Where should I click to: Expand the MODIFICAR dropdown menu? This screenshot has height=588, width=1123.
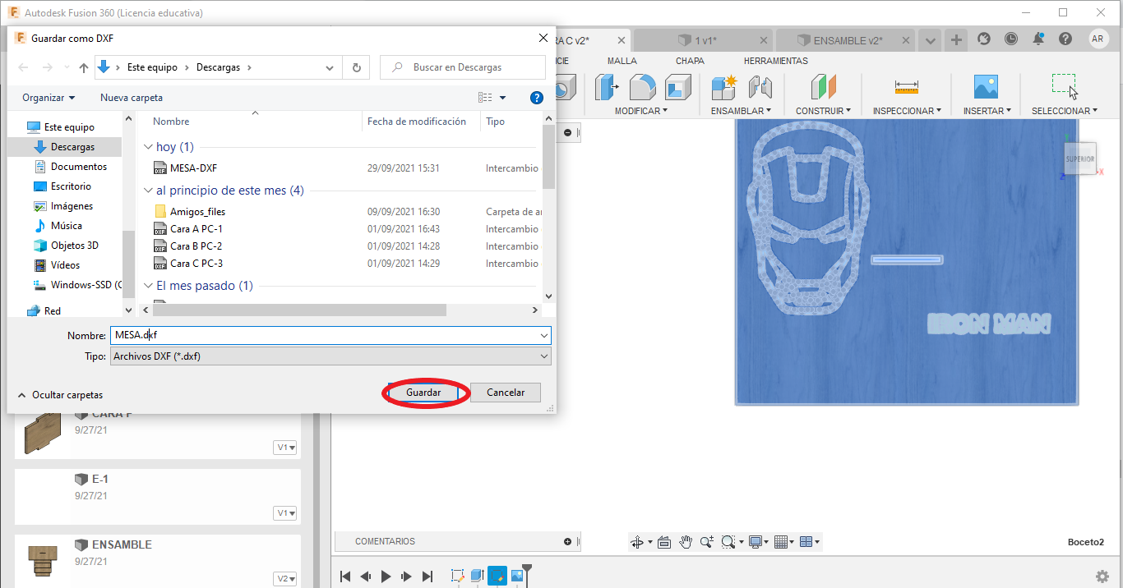click(x=641, y=111)
